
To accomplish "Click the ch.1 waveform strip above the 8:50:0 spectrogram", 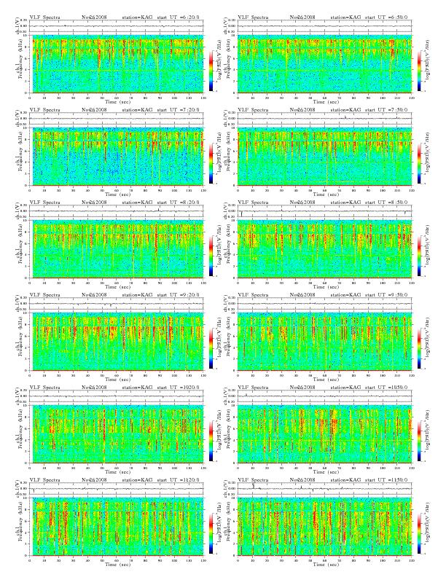I will point(324,211).
